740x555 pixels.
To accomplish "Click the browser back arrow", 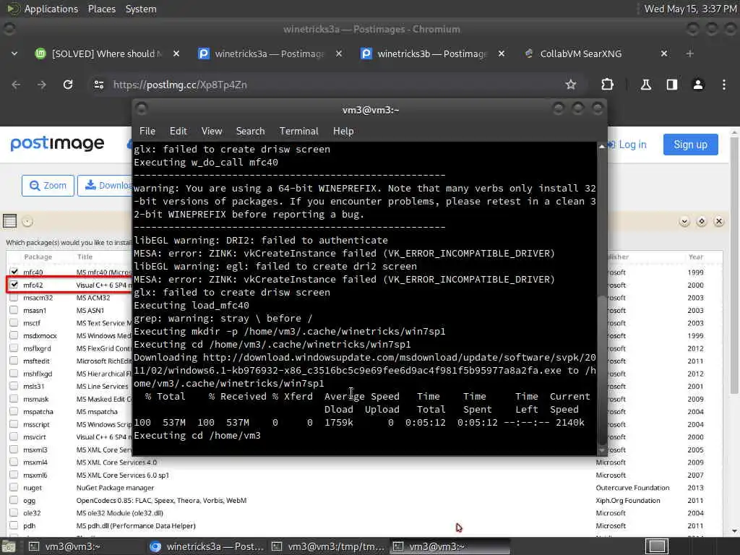I will (16, 85).
